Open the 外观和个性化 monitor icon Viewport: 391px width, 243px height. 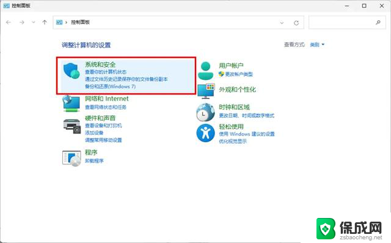206,91
